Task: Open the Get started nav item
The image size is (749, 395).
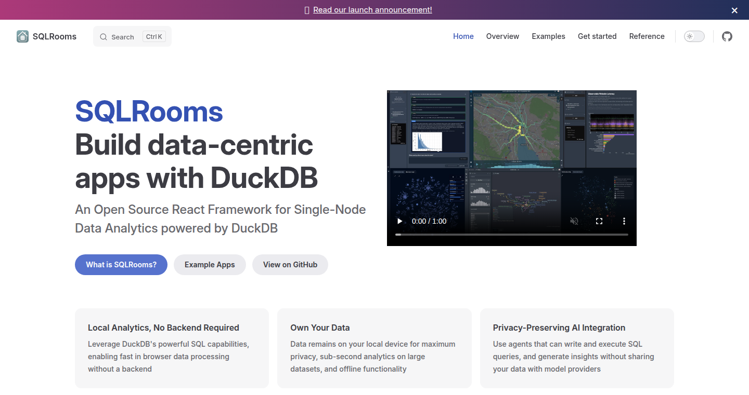Action: (597, 36)
